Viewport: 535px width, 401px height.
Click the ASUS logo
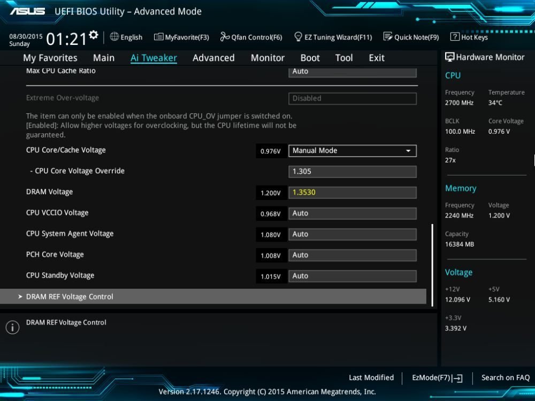[27, 11]
